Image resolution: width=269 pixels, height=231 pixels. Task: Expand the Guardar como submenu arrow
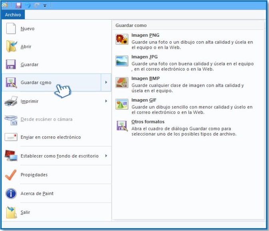tap(106, 82)
